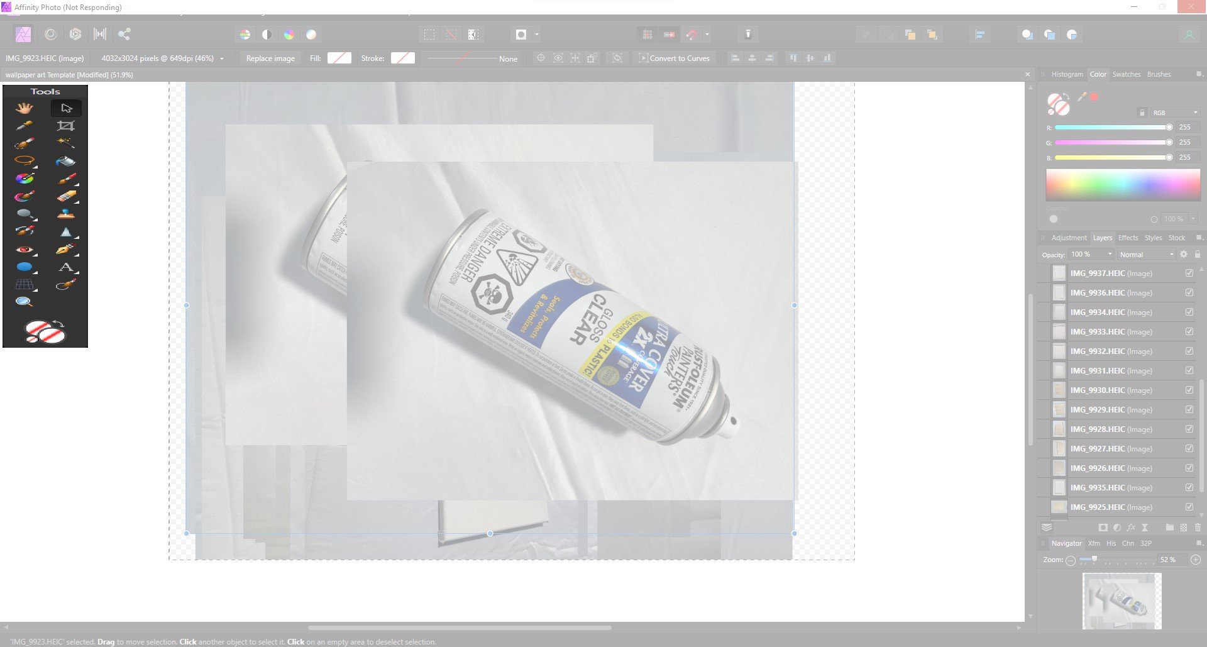Image resolution: width=1207 pixels, height=647 pixels.
Task: Toggle snapping magnet icon
Action: (x=692, y=35)
